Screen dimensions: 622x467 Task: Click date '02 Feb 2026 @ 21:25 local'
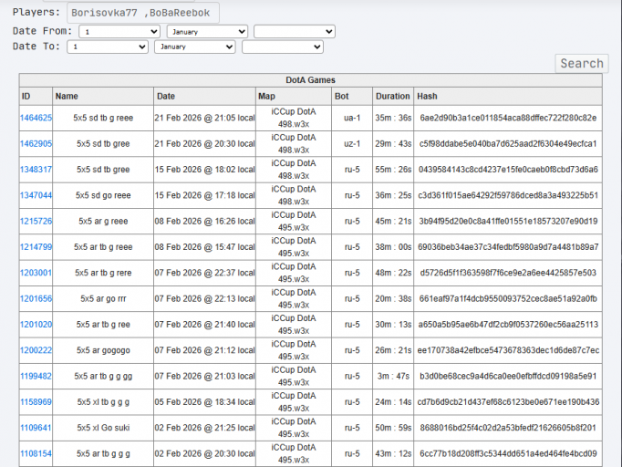[204, 427]
